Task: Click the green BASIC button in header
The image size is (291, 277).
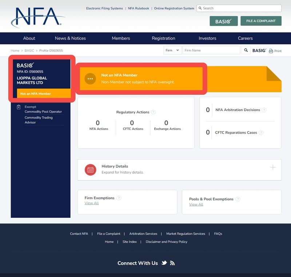Action: coord(223,21)
